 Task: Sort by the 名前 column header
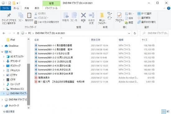[x=37, y=40]
